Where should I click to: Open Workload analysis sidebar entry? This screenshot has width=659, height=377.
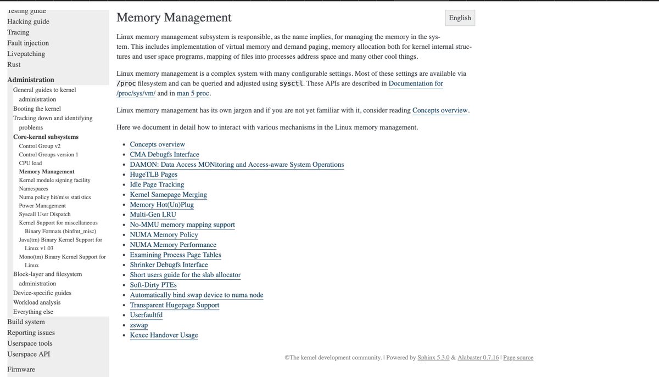click(37, 302)
